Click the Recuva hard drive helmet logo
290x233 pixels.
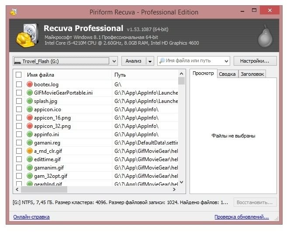[x=28, y=35]
